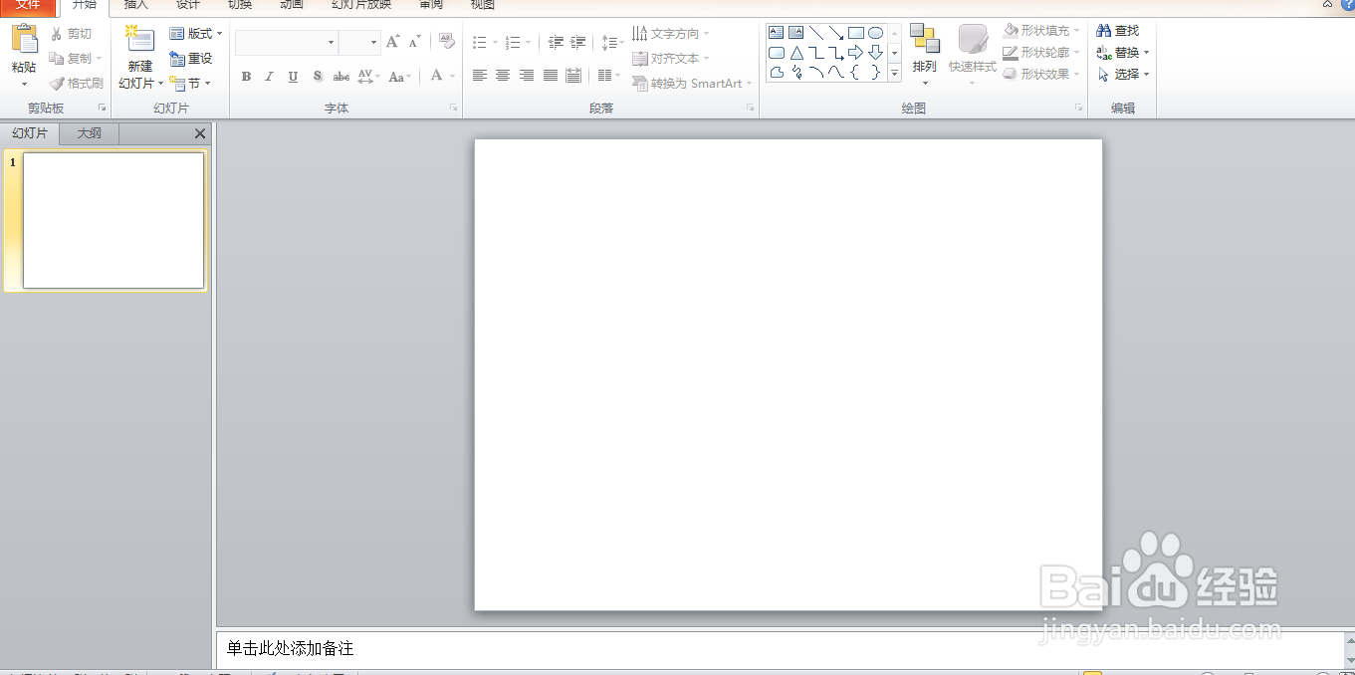Open the font name combo box

pos(287,43)
